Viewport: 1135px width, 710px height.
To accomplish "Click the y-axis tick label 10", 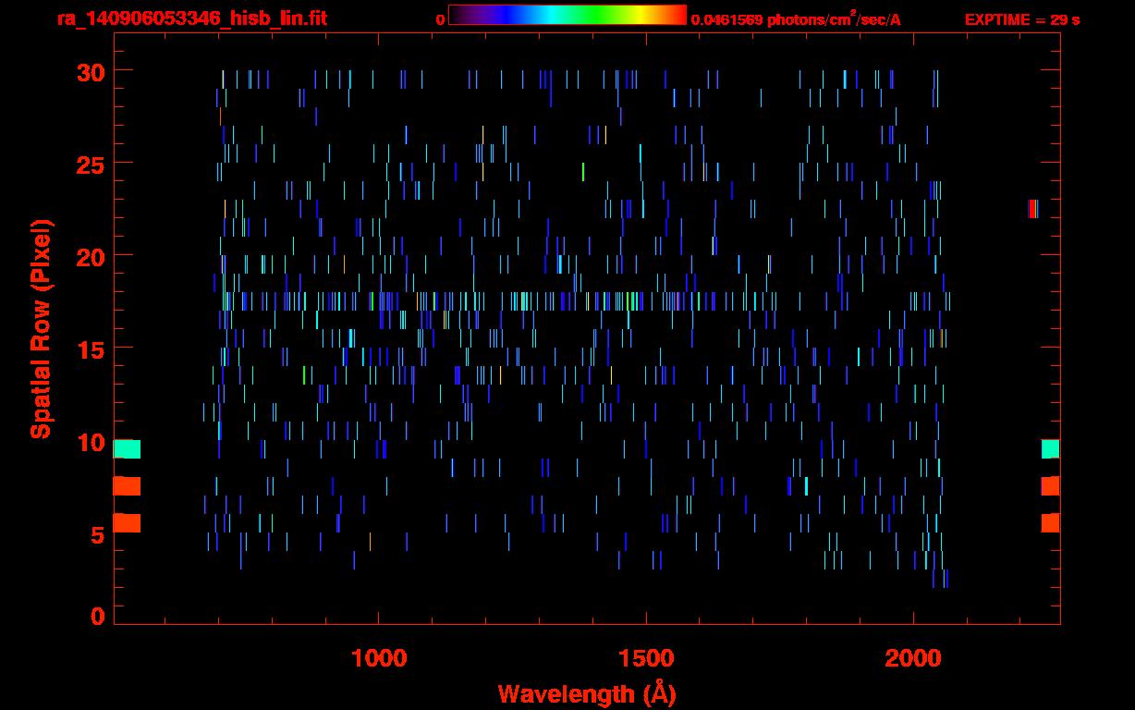I will tap(90, 443).
